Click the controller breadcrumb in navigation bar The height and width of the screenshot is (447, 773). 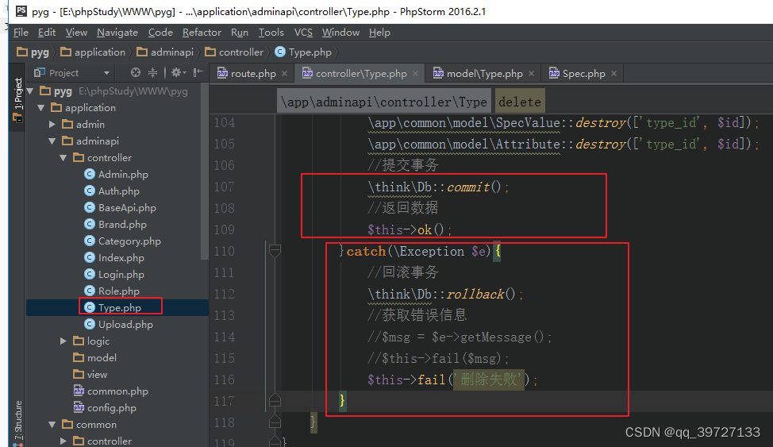point(234,52)
